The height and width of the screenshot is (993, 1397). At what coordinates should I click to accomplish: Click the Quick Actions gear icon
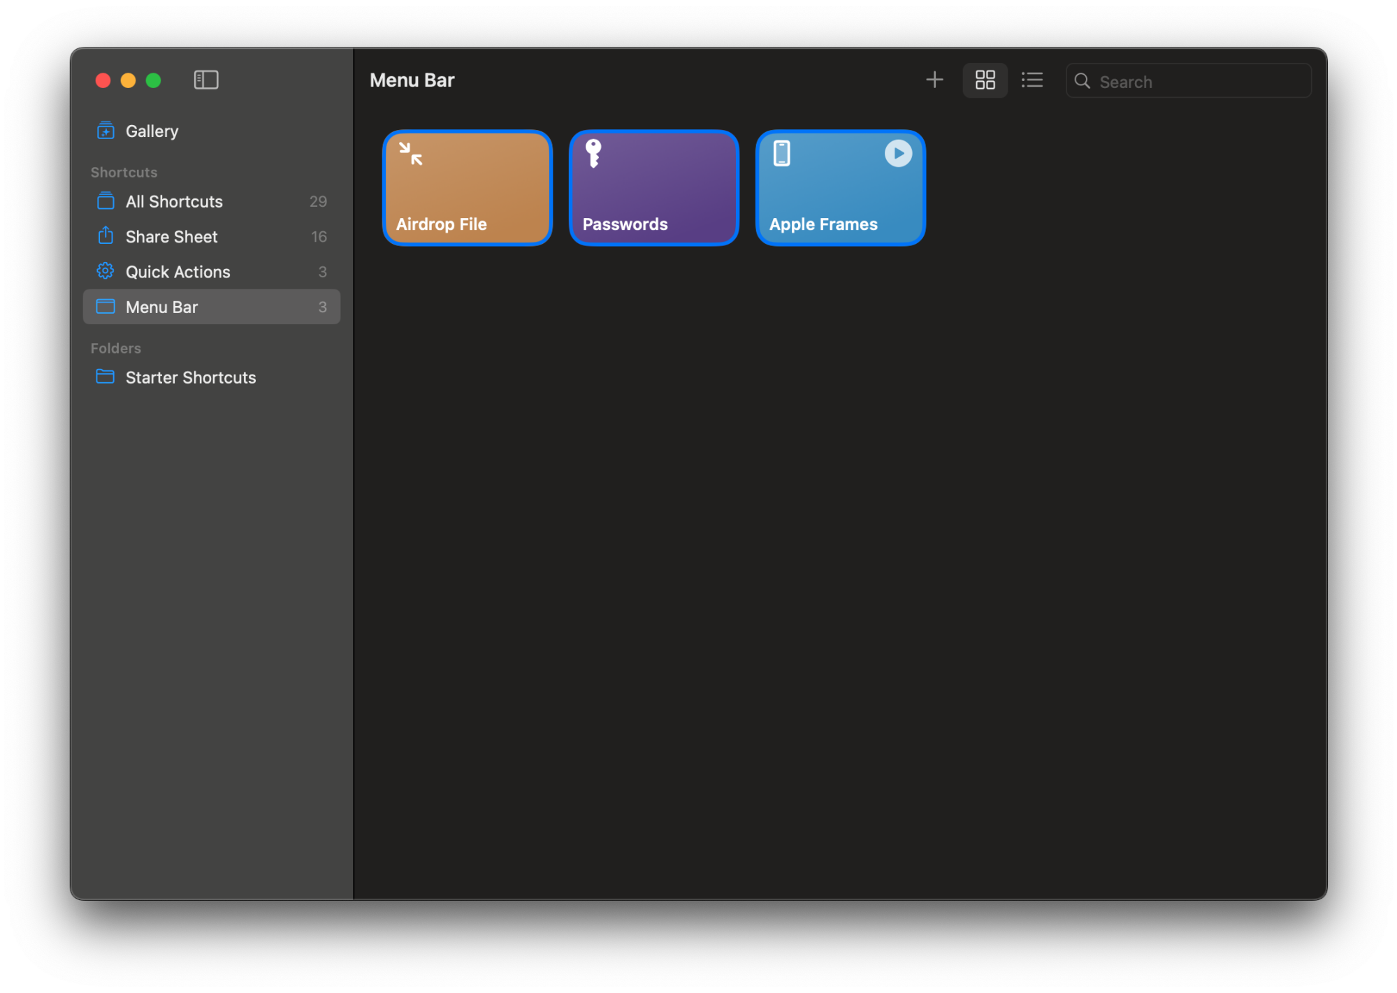pos(106,271)
